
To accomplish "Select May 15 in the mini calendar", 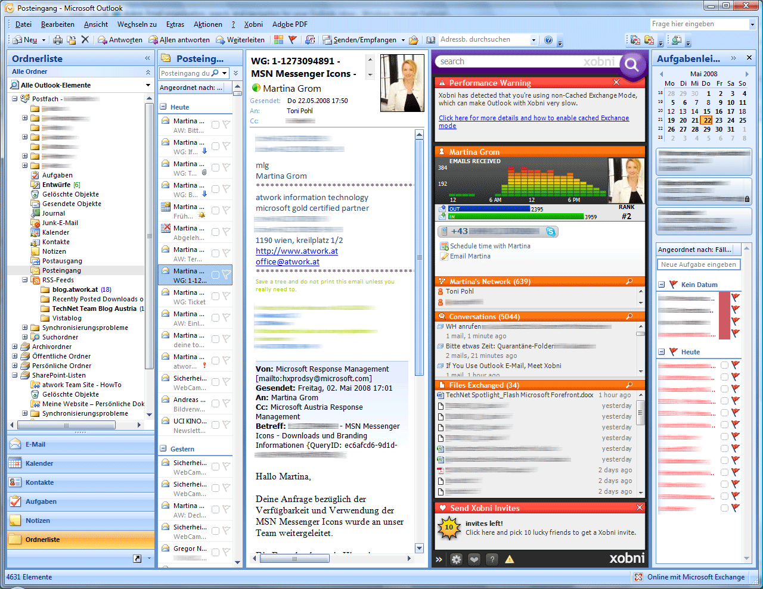I will (x=706, y=111).
